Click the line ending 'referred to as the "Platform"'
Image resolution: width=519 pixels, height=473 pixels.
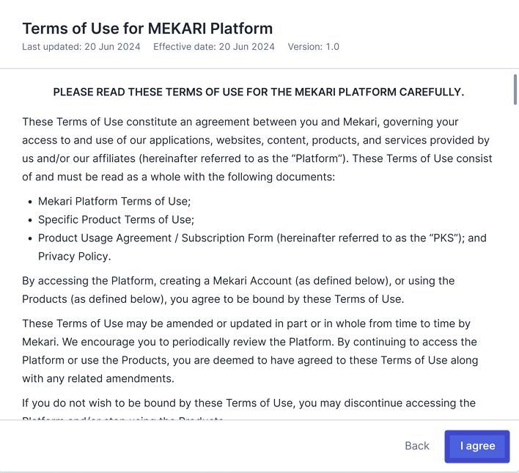tap(257, 158)
